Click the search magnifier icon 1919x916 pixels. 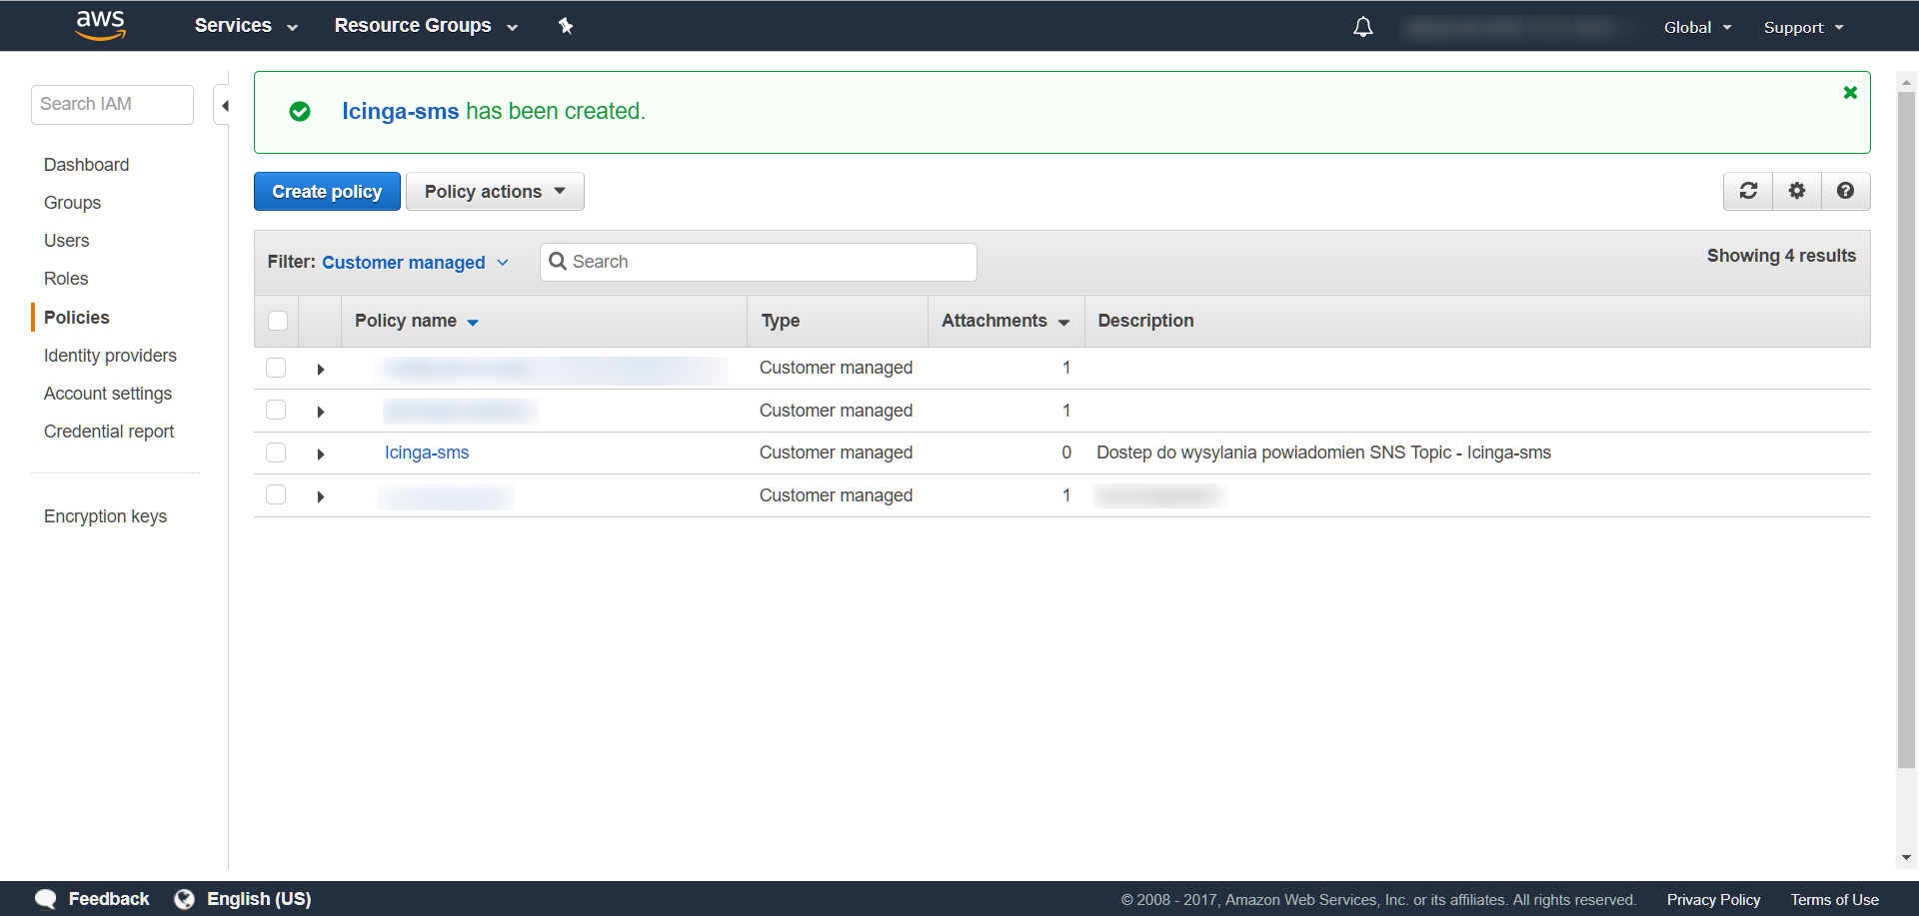click(x=558, y=262)
